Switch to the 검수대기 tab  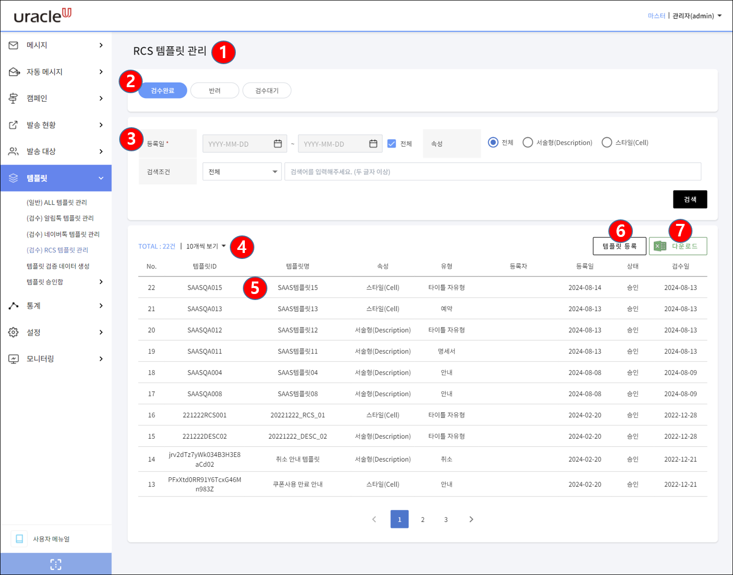tap(267, 91)
